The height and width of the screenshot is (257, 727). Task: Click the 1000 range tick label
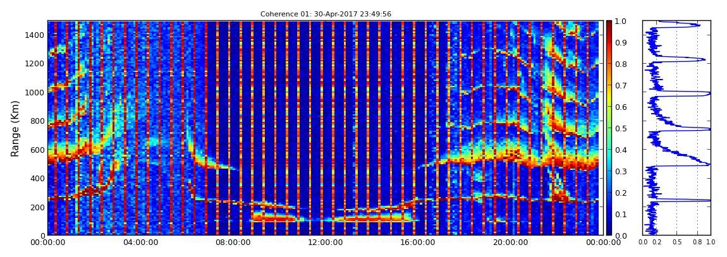pos(35,92)
